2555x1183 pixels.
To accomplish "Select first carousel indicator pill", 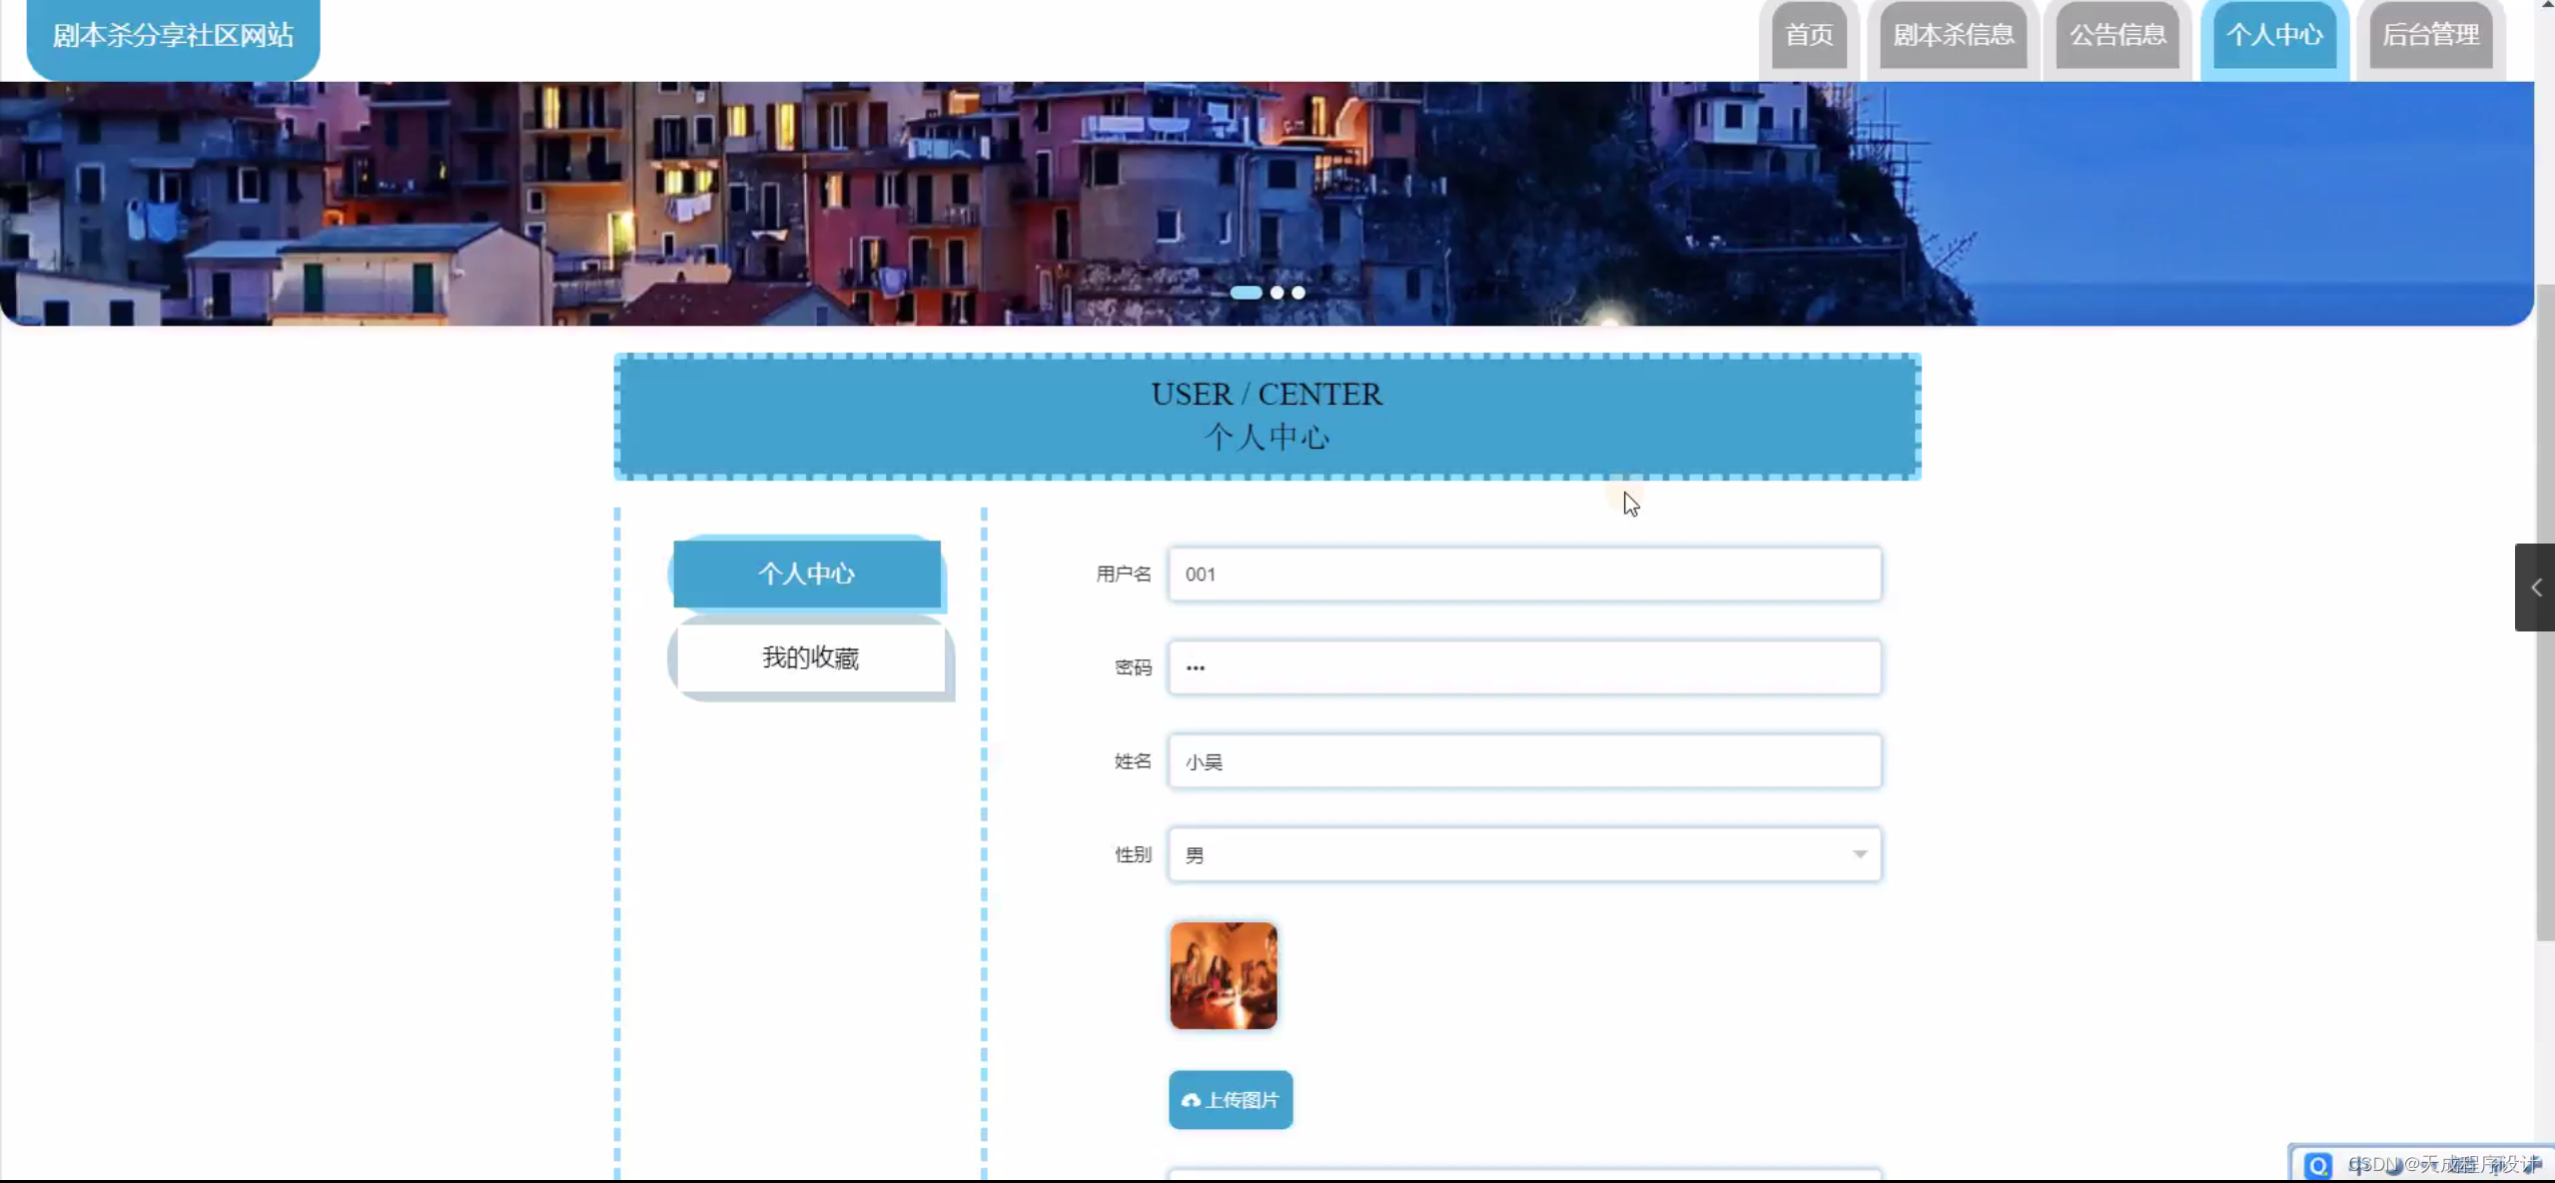I will pos(1246,293).
